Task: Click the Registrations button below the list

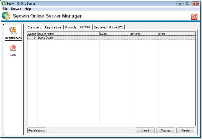Action: pyautogui.click(x=37, y=131)
